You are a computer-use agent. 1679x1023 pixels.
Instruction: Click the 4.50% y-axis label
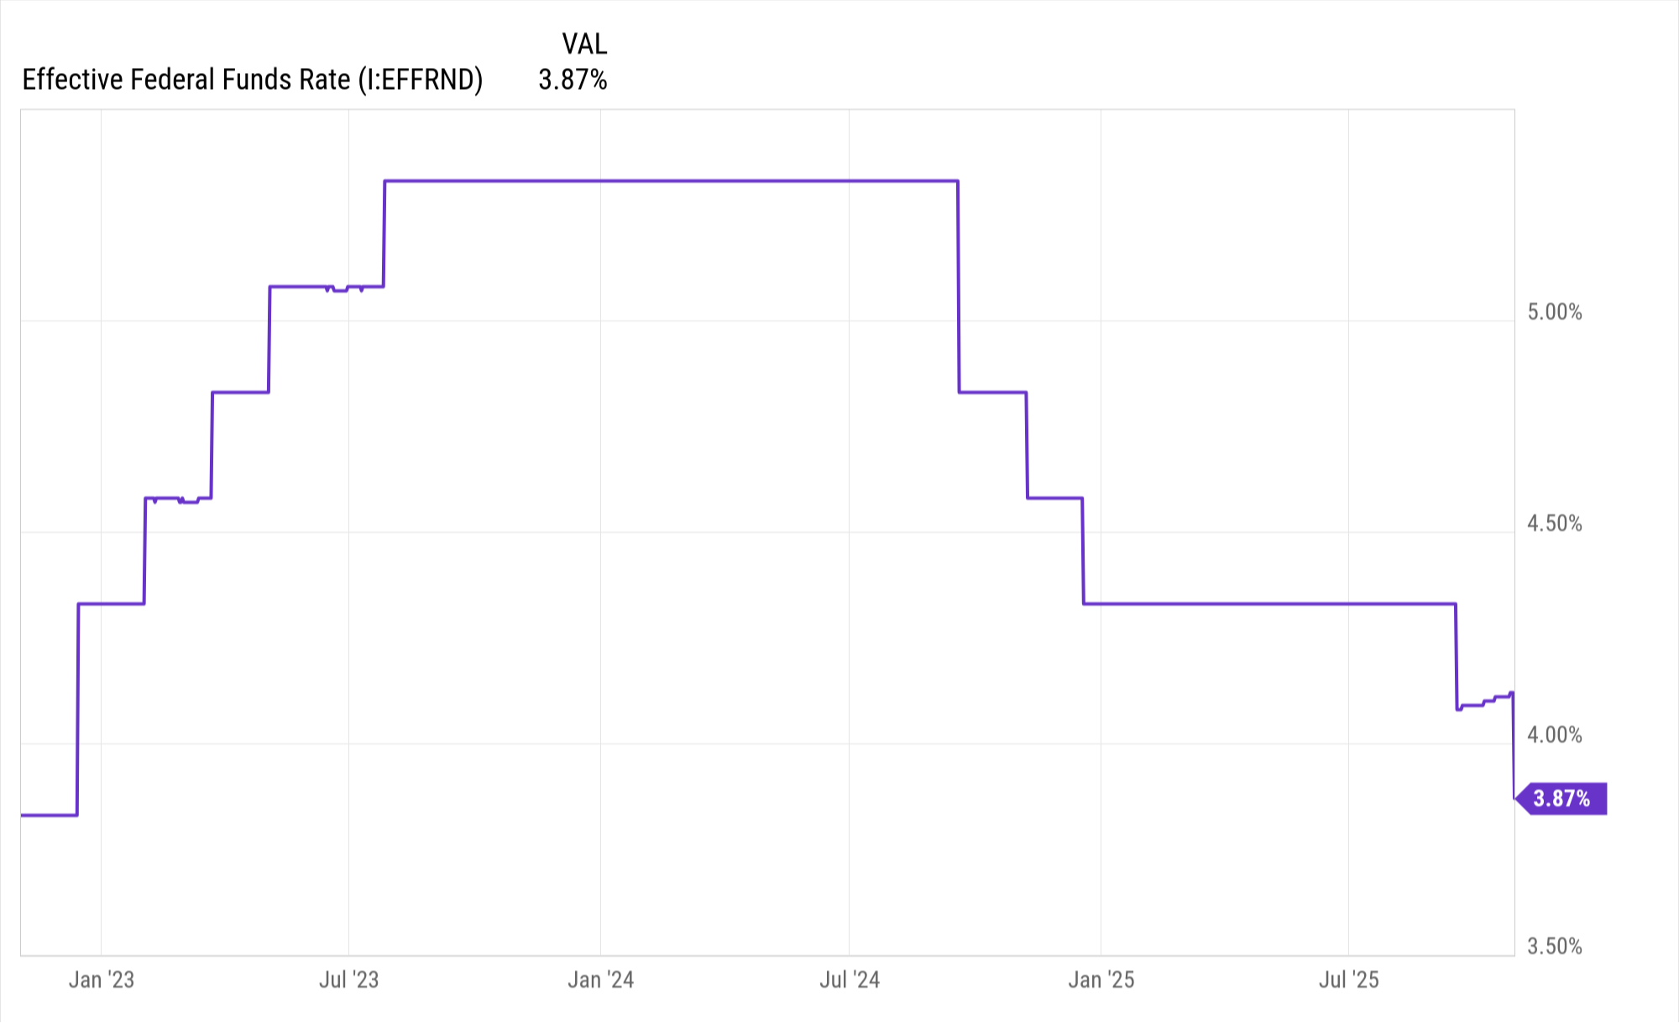point(1554,524)
